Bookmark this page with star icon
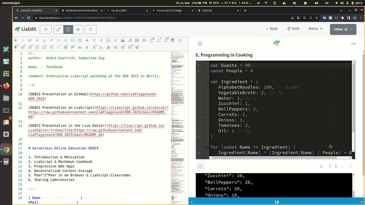 pyautogui.click(x=317, y=18)
